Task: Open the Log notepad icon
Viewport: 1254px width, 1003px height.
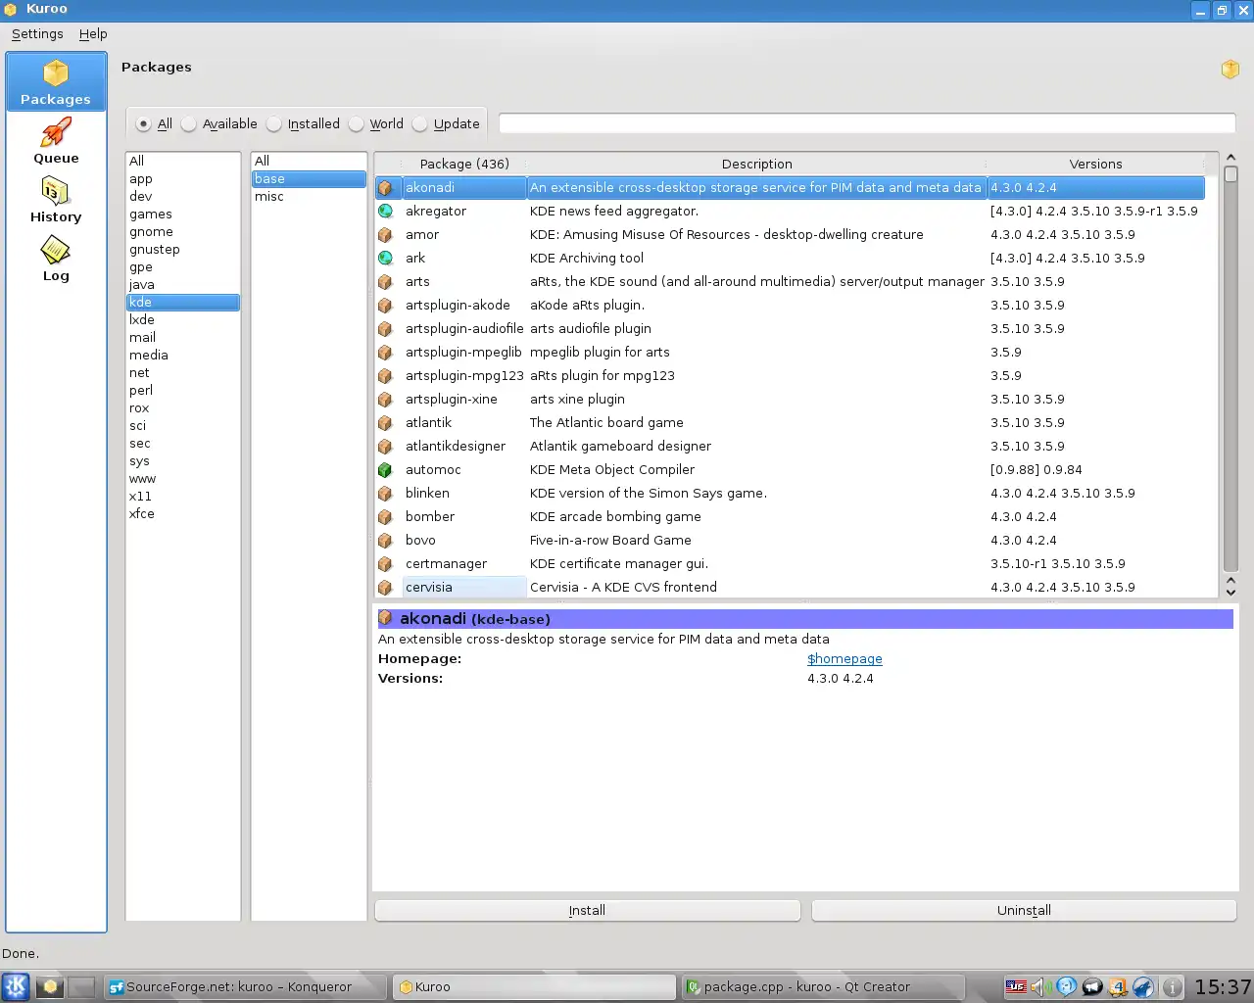Action: [56, 250]
